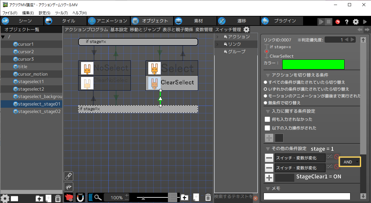This screenshot has width=371, height=203.
Task: Delete object with the object list trash icon
Action: (x=58, y=198)
